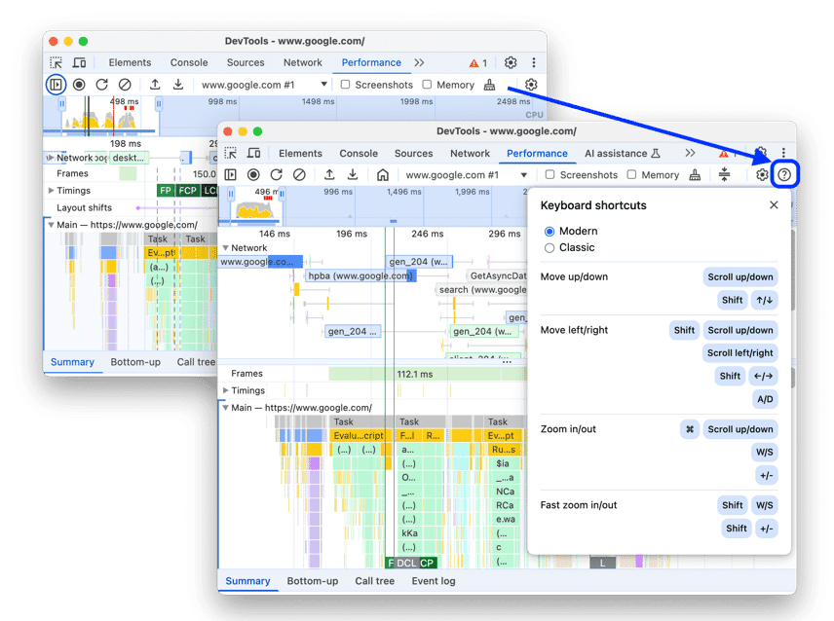Click upload profile icon in back window
This screenshot has height=621, width=834.
tap(155, 85)
